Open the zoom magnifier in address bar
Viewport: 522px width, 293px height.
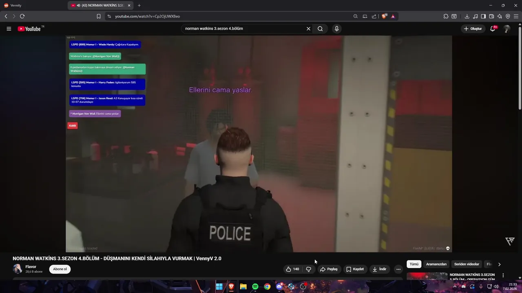click(356, 16)
